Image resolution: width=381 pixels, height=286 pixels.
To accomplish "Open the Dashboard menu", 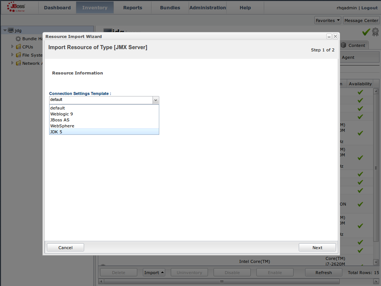I will (57, 7).
